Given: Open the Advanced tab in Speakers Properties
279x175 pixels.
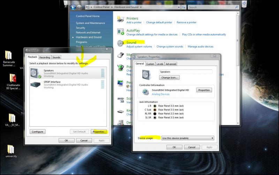Looking at the screenshot, I should click(x=171, y=64).
